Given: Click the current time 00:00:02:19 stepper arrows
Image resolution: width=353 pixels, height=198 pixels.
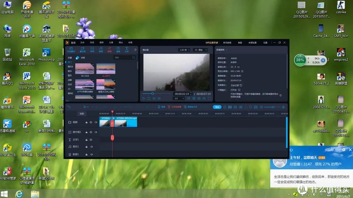Looking at the screenshot, I should pyautogui.click(x=191, y=94).
